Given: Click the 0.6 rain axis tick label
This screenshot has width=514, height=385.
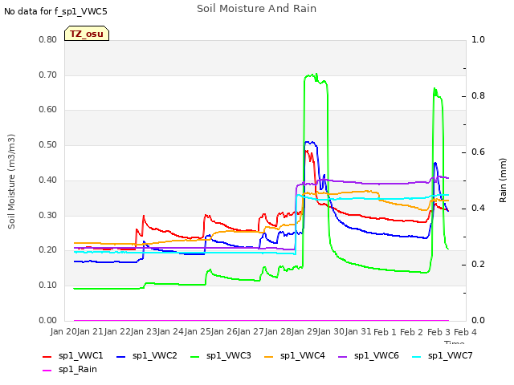Looking at the screenshot, I should 478,152.
